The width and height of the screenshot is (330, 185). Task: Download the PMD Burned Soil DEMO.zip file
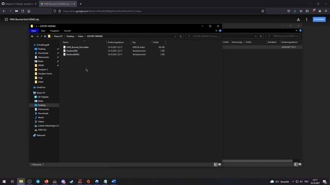click(x=298, y=20)
